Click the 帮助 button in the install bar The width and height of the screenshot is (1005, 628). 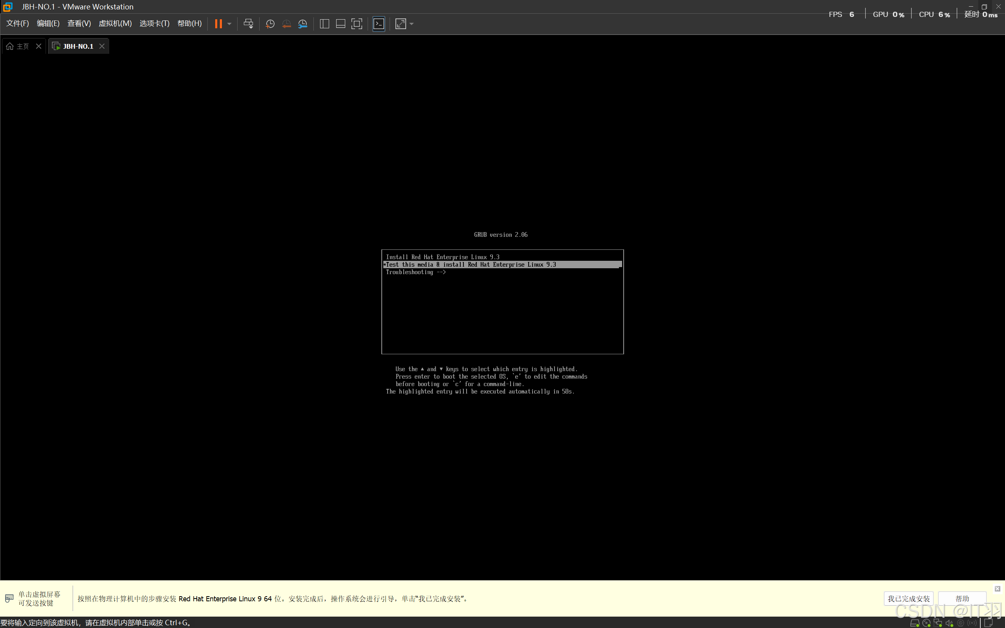(x=962, y=599)
